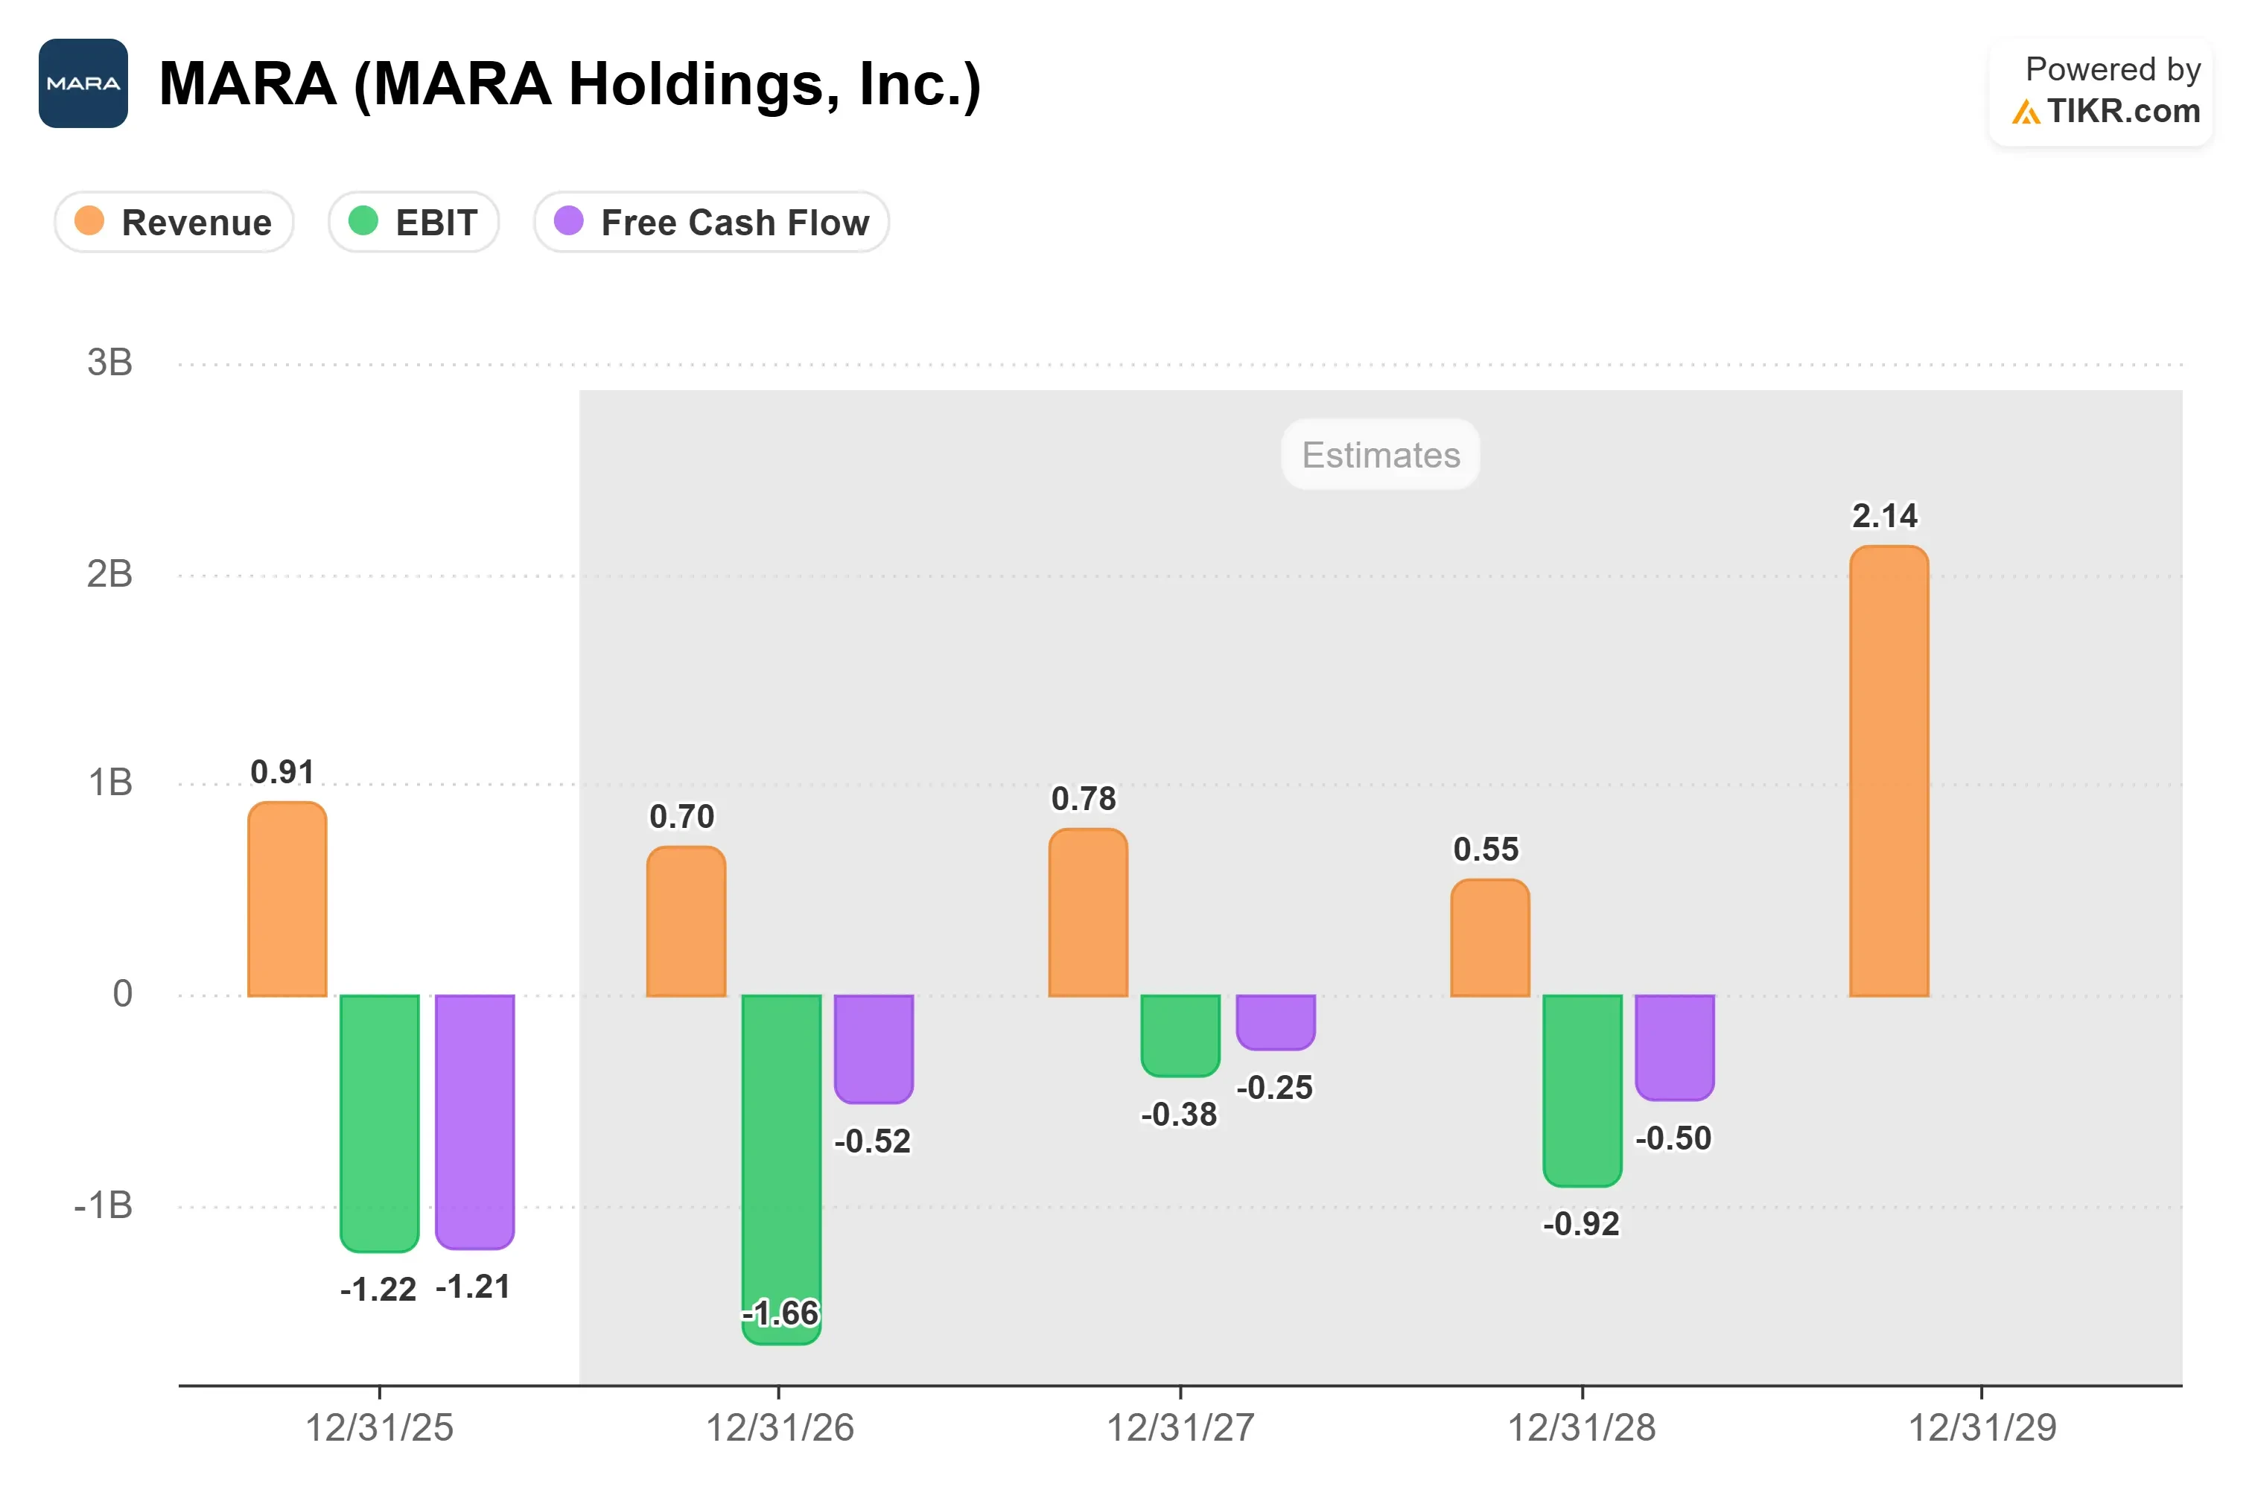Image resolution: width=2252 pixels, height=1501 pixels.
Task: Select the 12/31/27 orange Revenue bar
Action: click(1089, 914)
